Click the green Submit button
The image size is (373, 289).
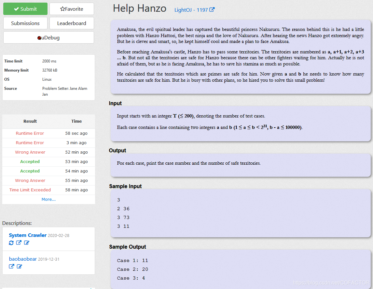(x=25, y=9)
